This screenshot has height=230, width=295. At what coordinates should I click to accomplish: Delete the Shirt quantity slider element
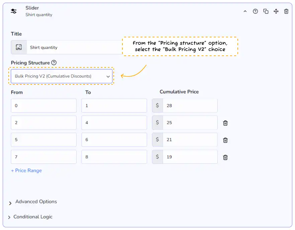point(286,11)
